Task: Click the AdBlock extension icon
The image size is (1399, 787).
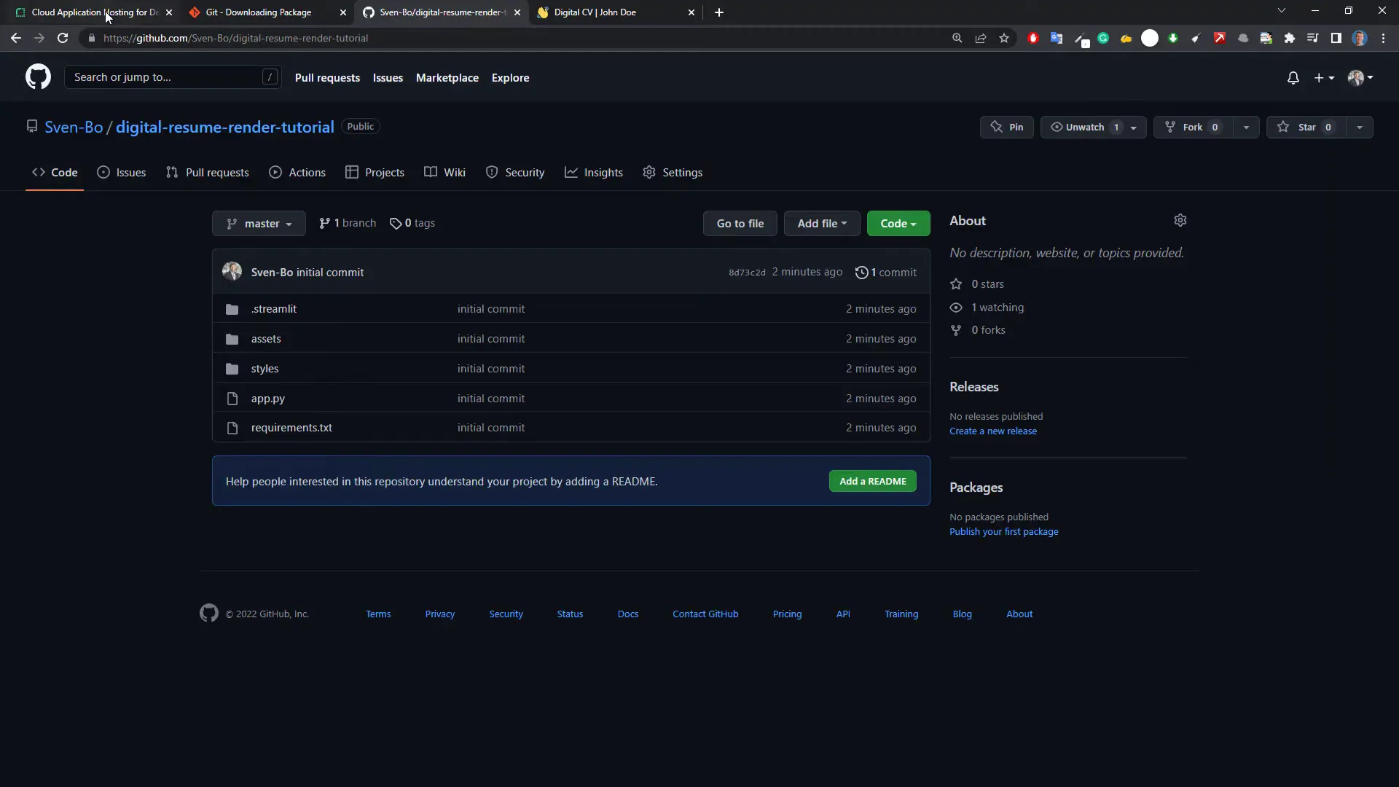Action: (1033, 38)
